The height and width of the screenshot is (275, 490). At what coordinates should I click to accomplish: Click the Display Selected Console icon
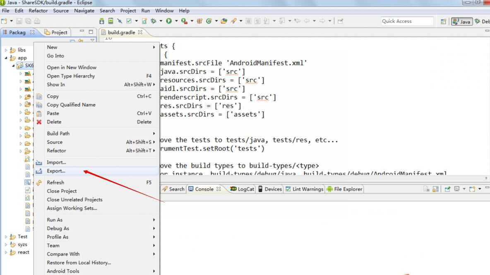(457, 189)
